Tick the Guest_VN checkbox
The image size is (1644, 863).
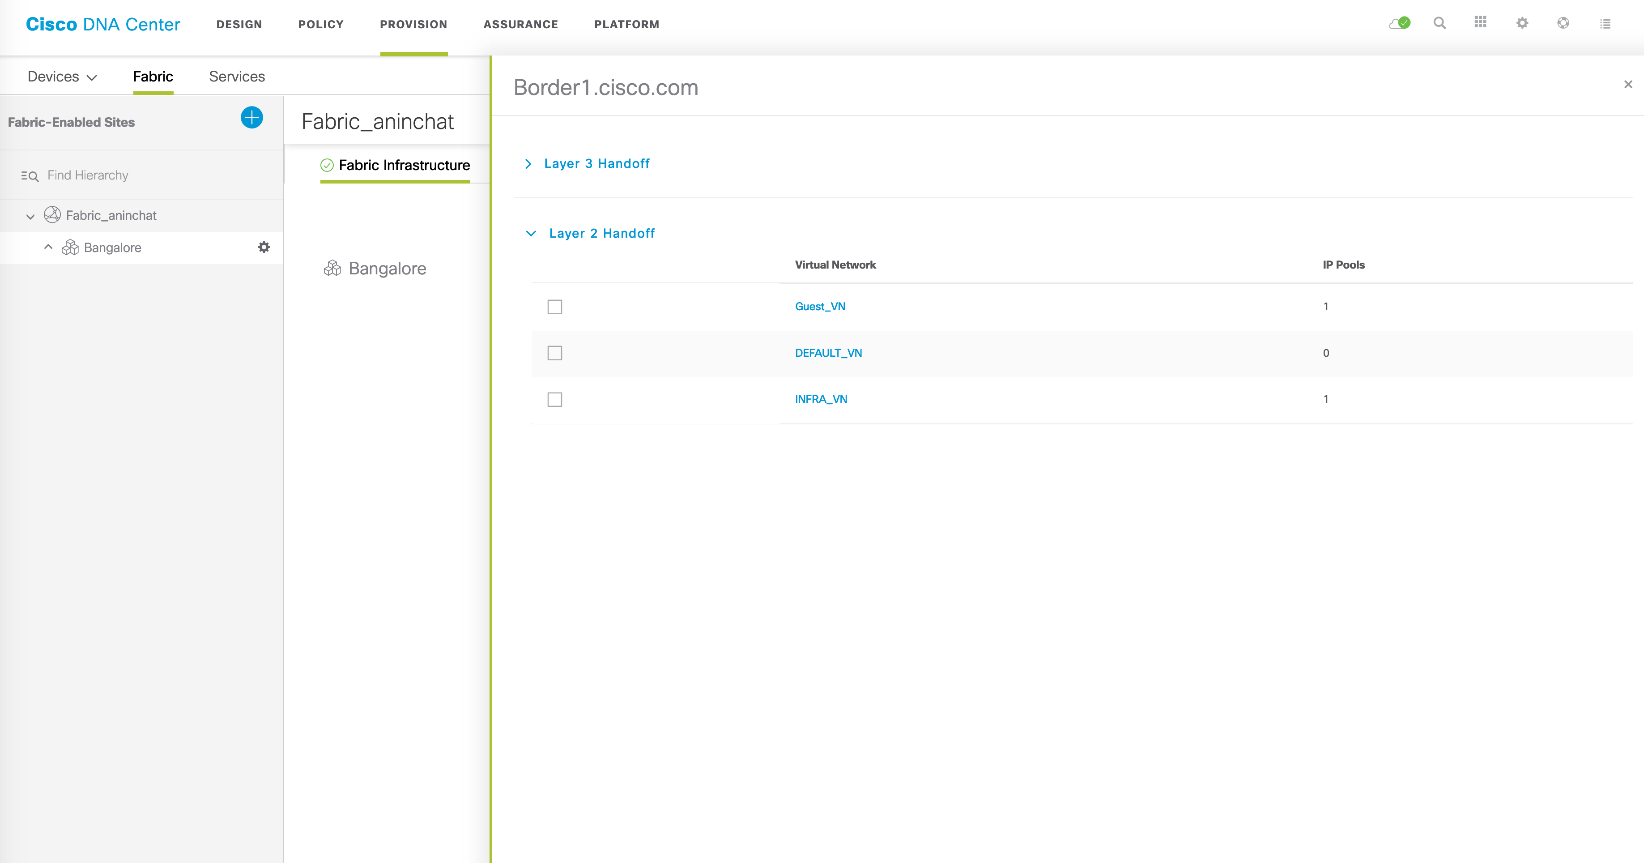[554, 307]
